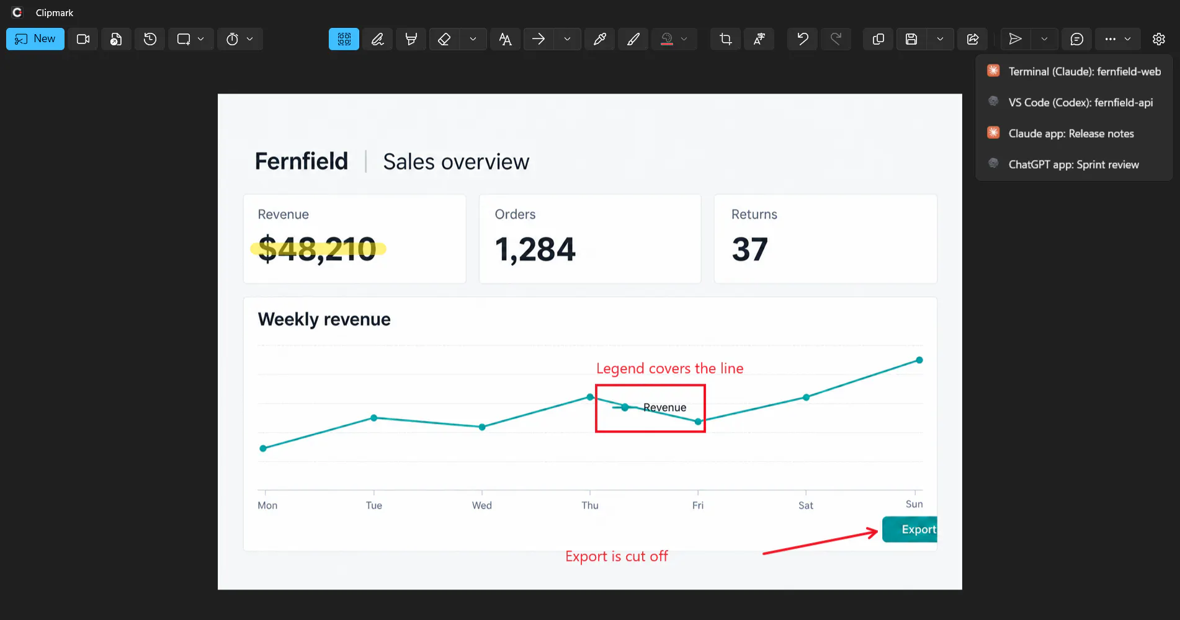Select the eraser tool
The image size is (1180, 620).
click(x=444, y=39)
